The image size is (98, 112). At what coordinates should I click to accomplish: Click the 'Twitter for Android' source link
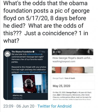pyautogui.click(x=54, y=106)
